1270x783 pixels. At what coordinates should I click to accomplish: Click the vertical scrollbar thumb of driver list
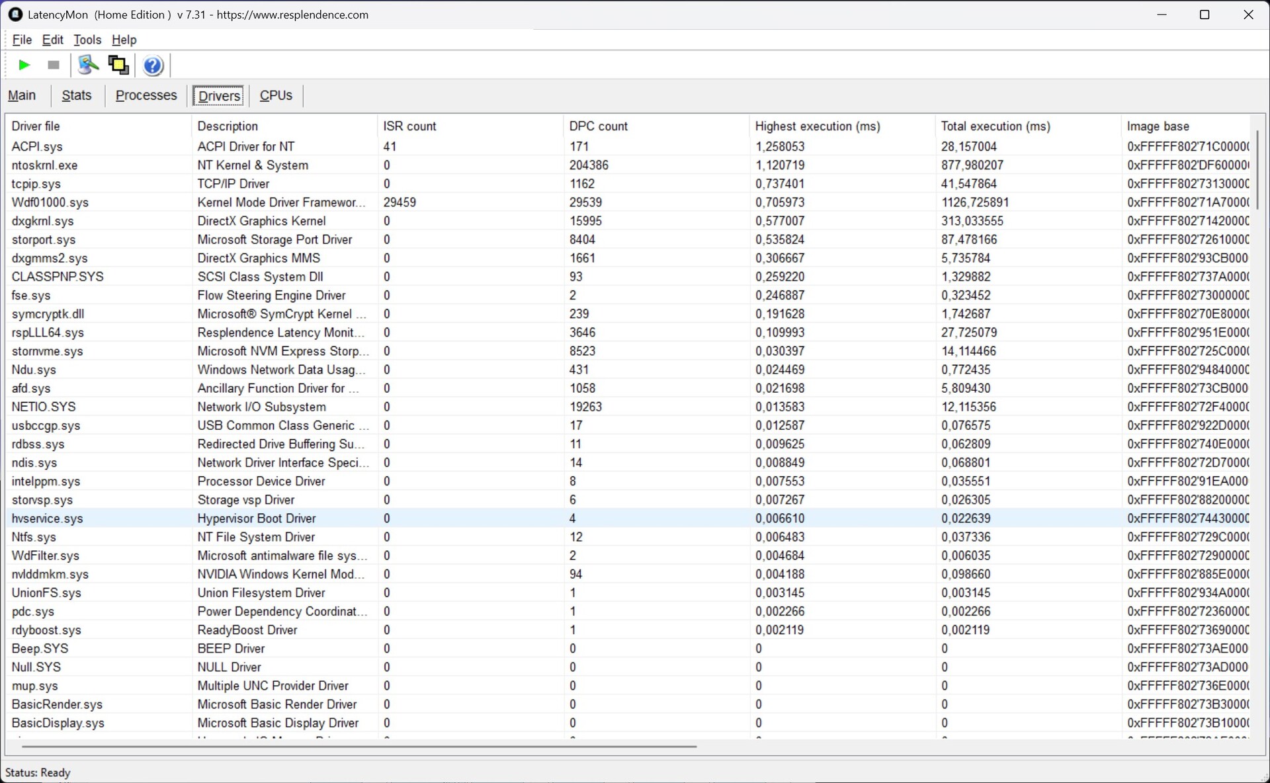coord(1257,170)
